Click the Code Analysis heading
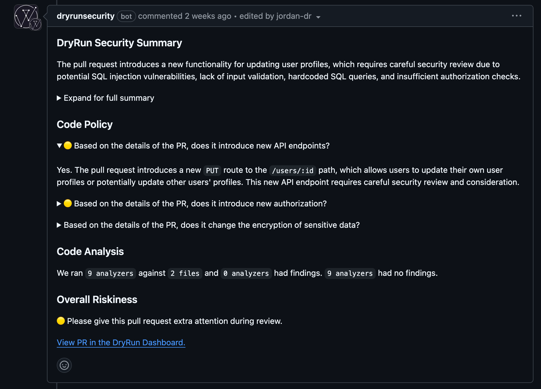Screen dimensions: 541x389 pyautogui.click(x=90, y=252)
